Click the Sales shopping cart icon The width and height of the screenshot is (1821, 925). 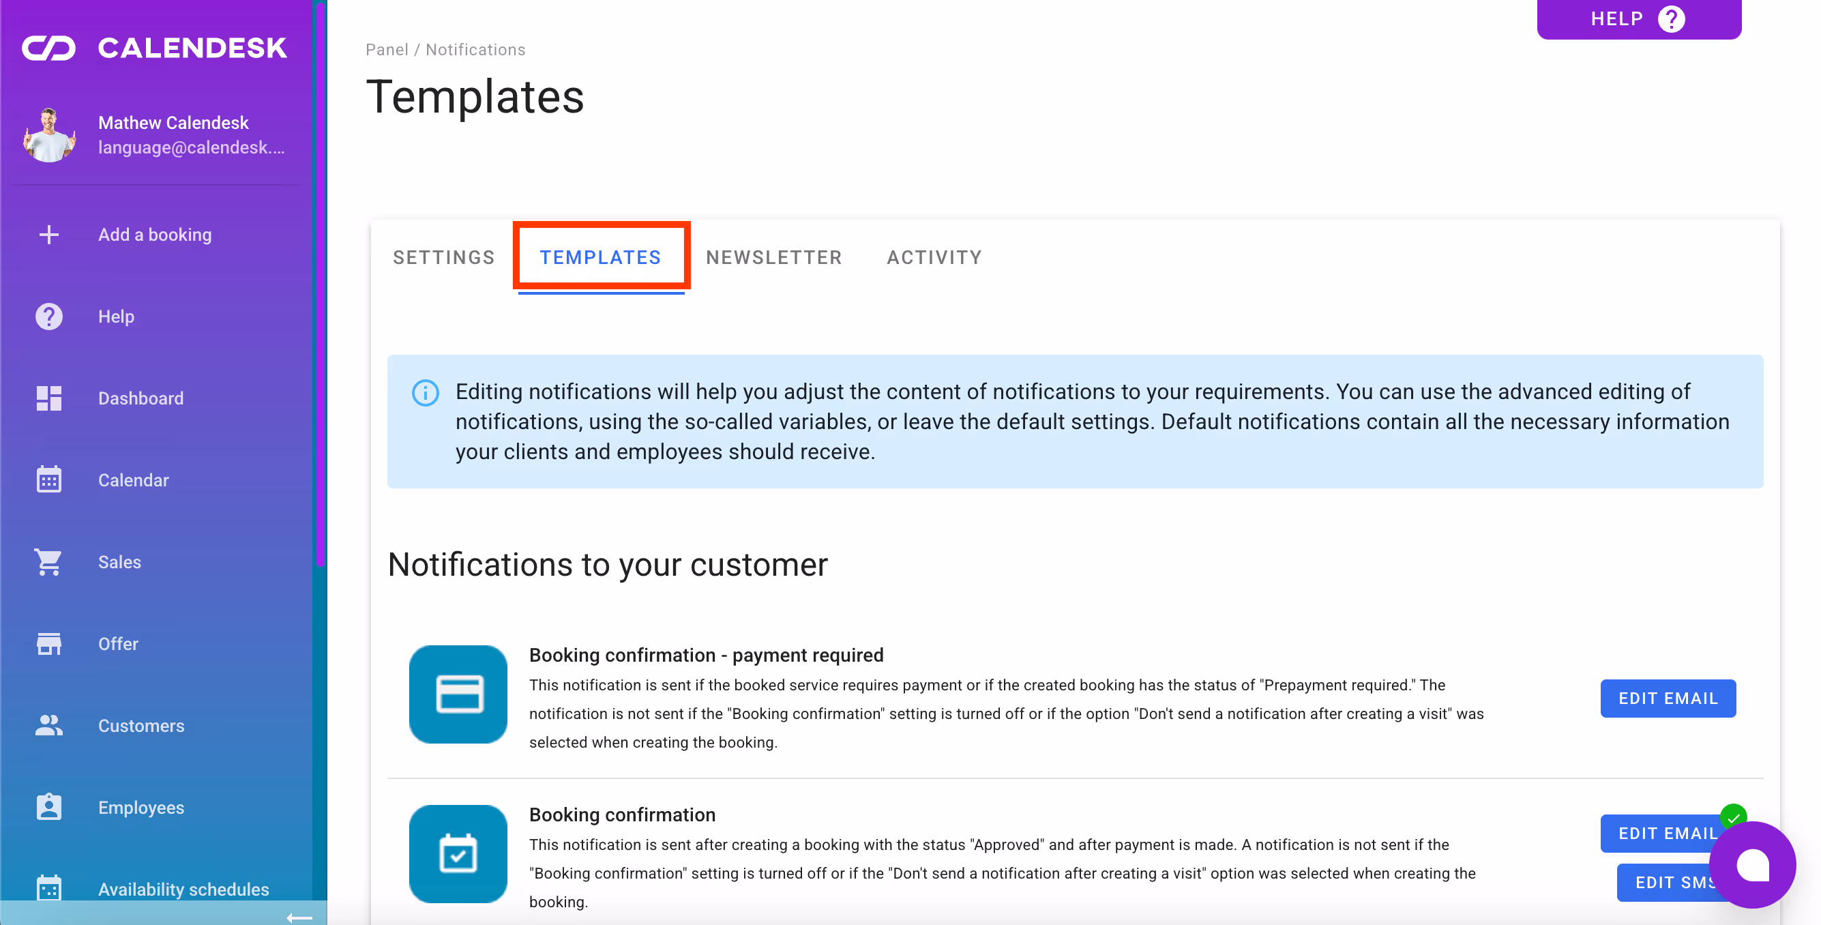click(x=49, y=562)
